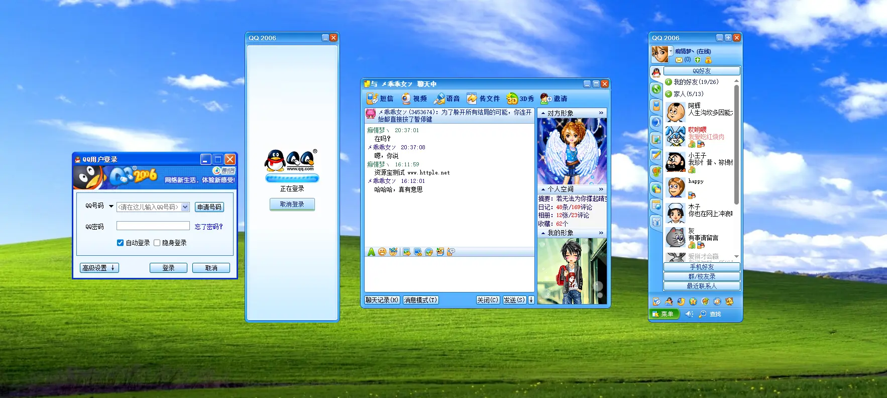
Task: Click the blue-orange browser icon in bottom toolbar
Action: point(681,302)
